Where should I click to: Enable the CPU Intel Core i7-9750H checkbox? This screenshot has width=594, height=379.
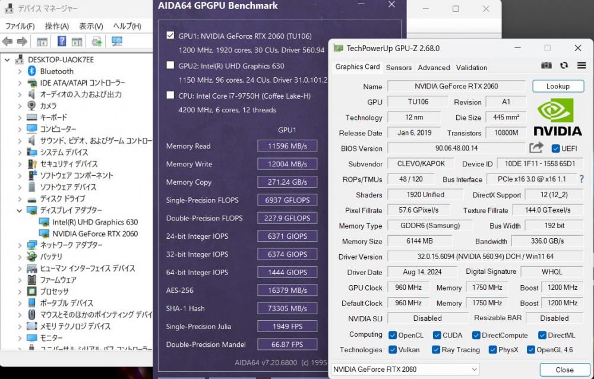(171, 96)
